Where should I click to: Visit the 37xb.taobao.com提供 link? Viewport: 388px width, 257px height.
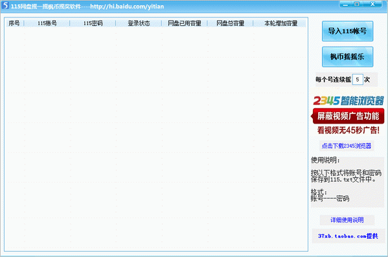(348, 236)
